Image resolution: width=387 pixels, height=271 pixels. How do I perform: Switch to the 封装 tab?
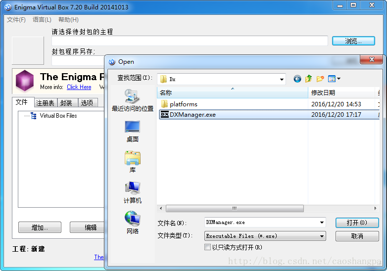point(67,103)
